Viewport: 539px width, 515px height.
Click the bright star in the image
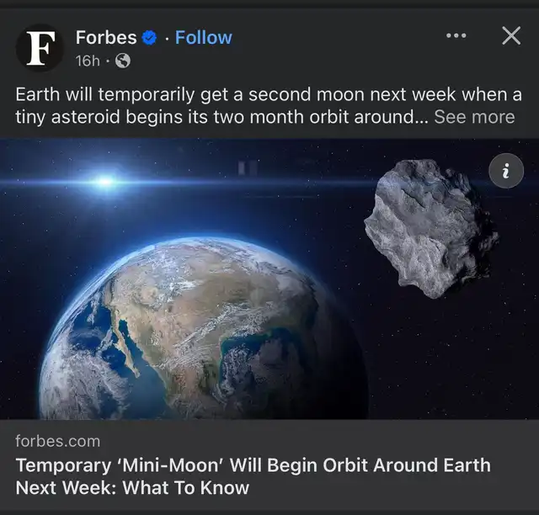[x=104, y=181]
